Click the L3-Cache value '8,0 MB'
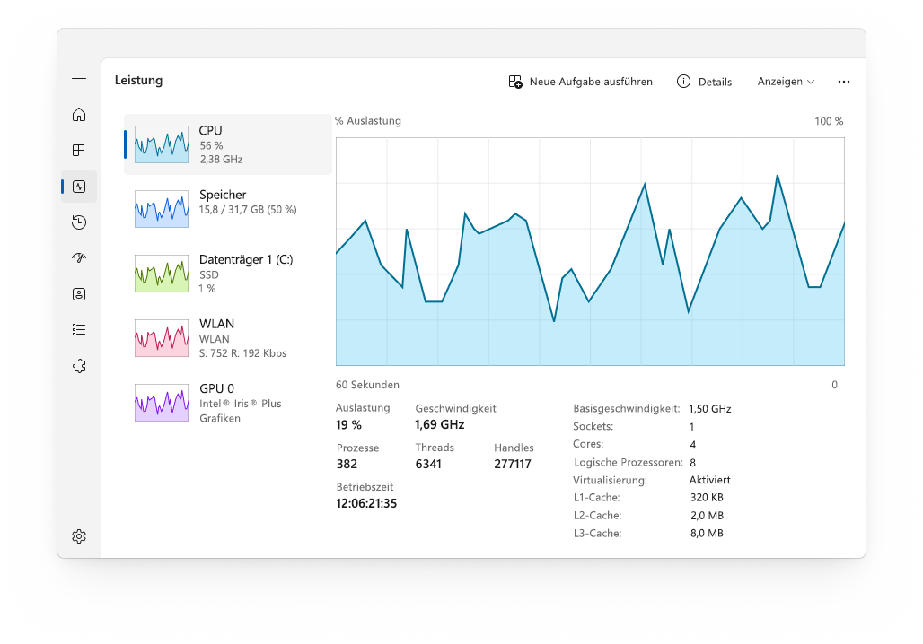Screen dimensions: 923x644 coord(707,534)
